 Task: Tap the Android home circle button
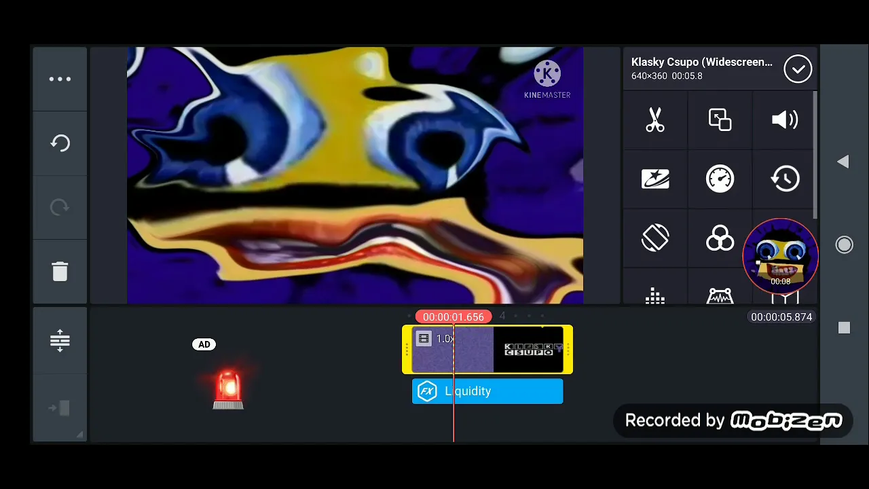tap(844, 244)
